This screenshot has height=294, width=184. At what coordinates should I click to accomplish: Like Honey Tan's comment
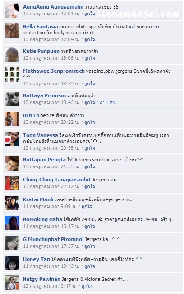pos(90,266)
